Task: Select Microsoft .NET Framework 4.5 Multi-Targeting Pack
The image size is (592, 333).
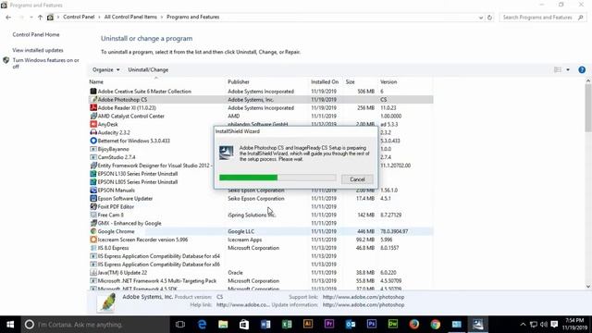Action: [157, 281]
